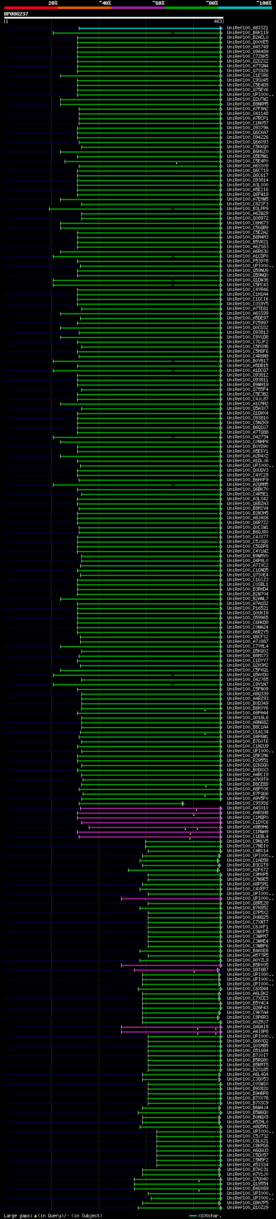Select the UniRef100_A9V5F0 label
276x1219 pixels.
click(x=247, y=799)
